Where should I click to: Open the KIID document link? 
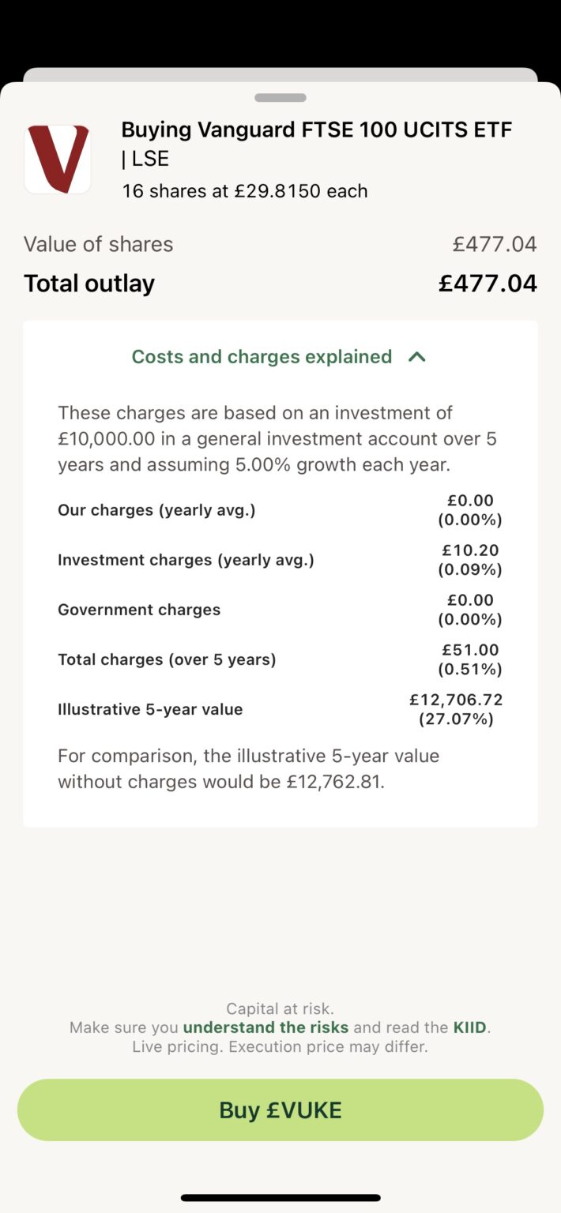coord(471,1027)
